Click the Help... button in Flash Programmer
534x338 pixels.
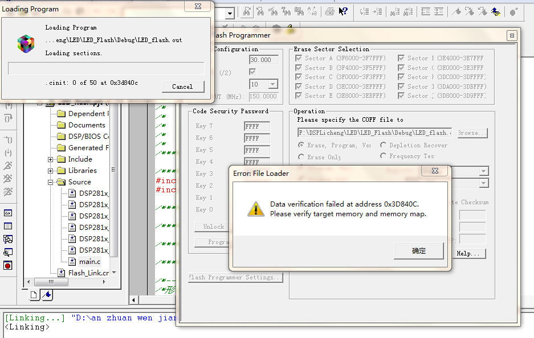pyautogui.click(x=468, y=253)
